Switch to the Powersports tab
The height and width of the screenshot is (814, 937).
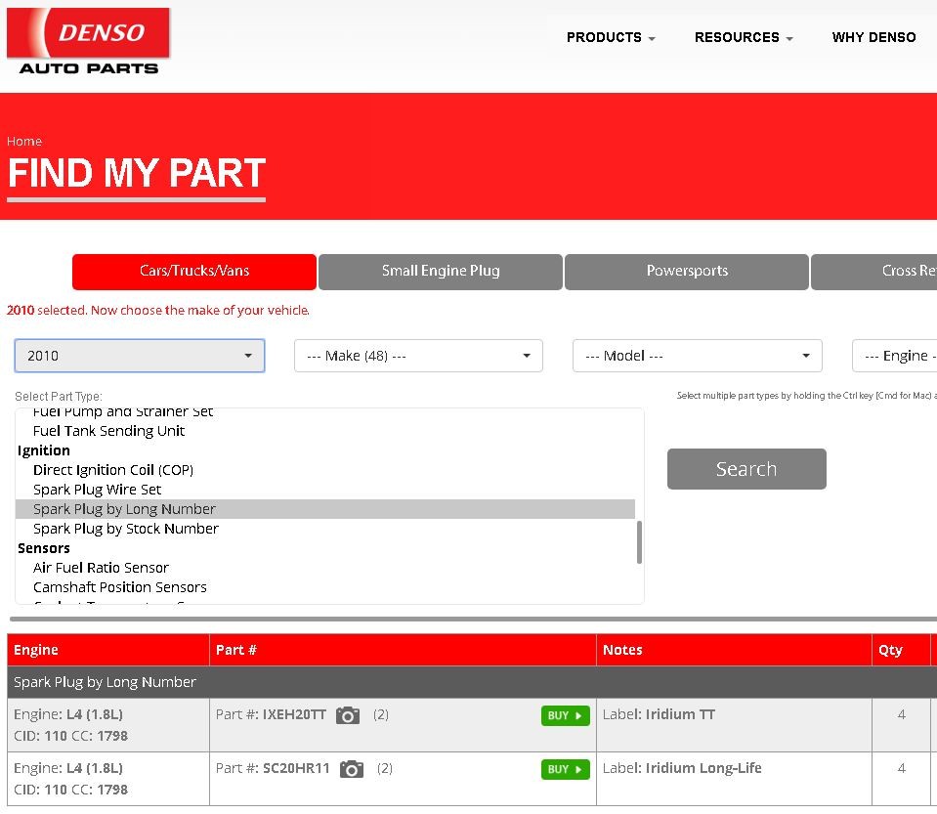(687, 272)
